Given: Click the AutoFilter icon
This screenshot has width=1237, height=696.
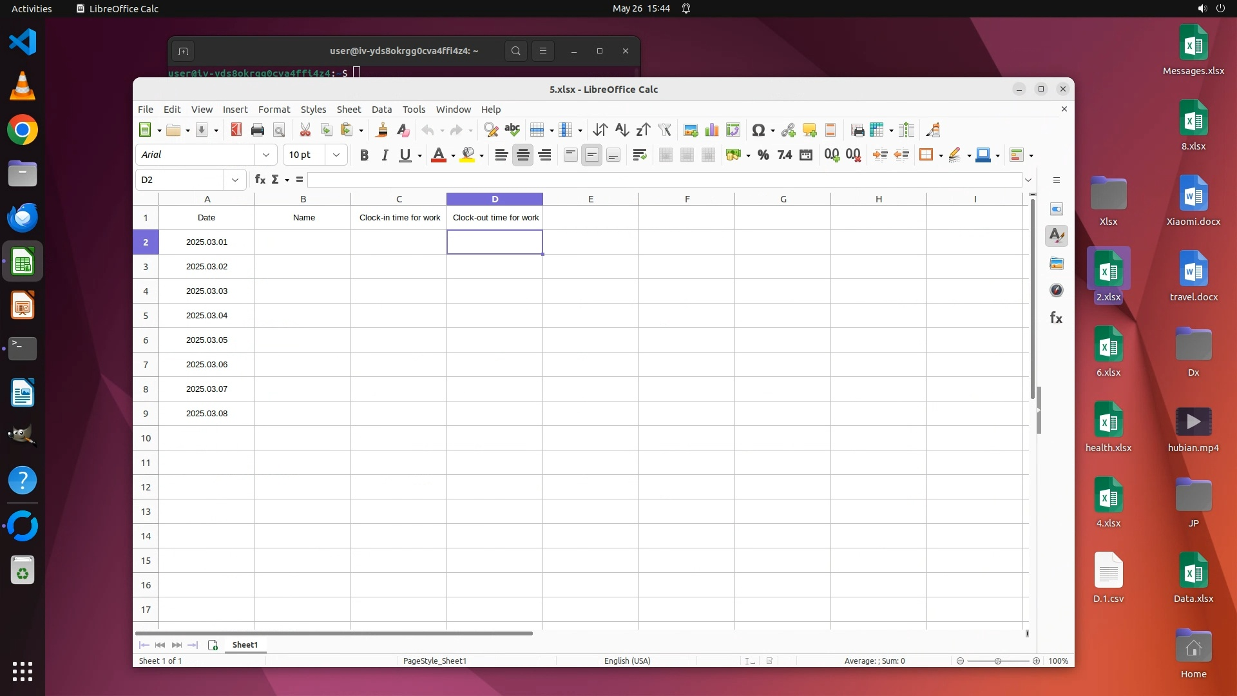Looking at the screenshot, I should (x=664, y=130).
